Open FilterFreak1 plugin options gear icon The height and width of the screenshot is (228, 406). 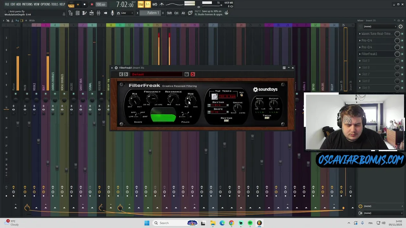pos(116,68)
